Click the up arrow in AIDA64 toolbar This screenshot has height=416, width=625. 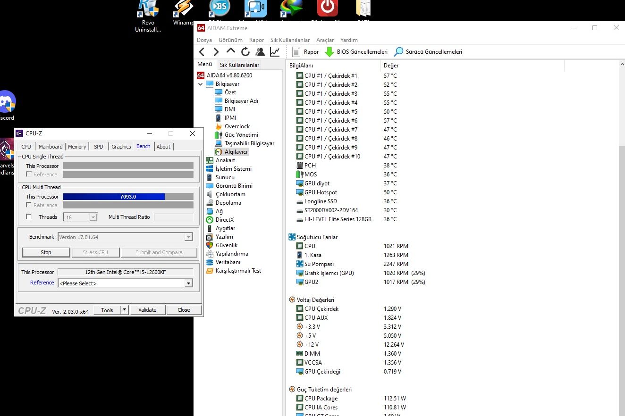click(x=230, y=51)
